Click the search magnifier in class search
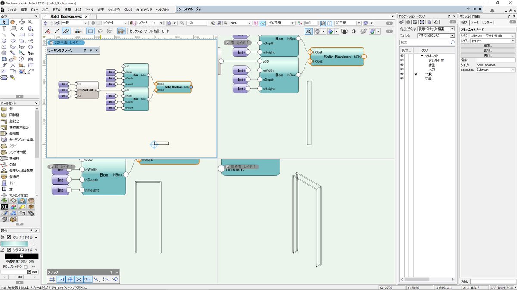This screenshot has height=290, width=517. pos(452,43)
